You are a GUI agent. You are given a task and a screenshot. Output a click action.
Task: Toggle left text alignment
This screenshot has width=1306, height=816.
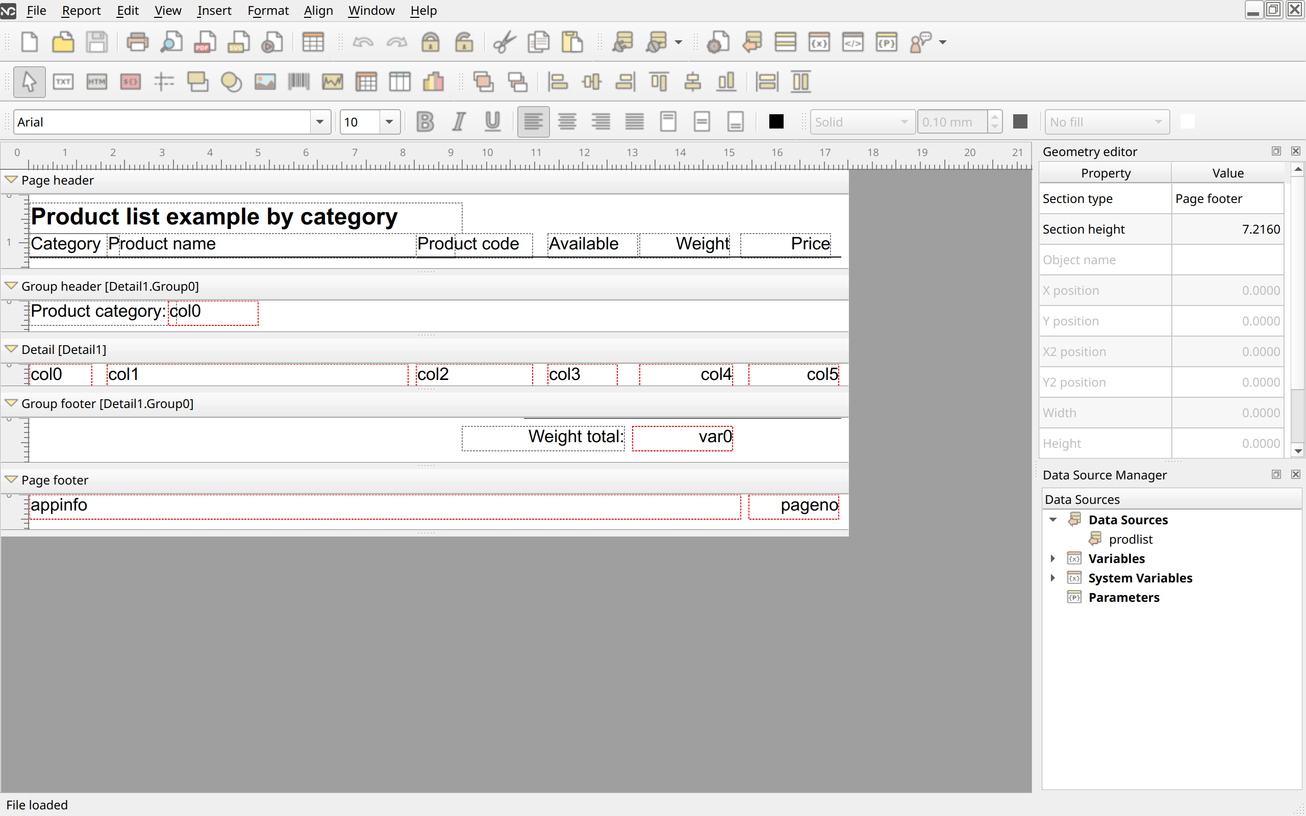(x=533, y=122)
